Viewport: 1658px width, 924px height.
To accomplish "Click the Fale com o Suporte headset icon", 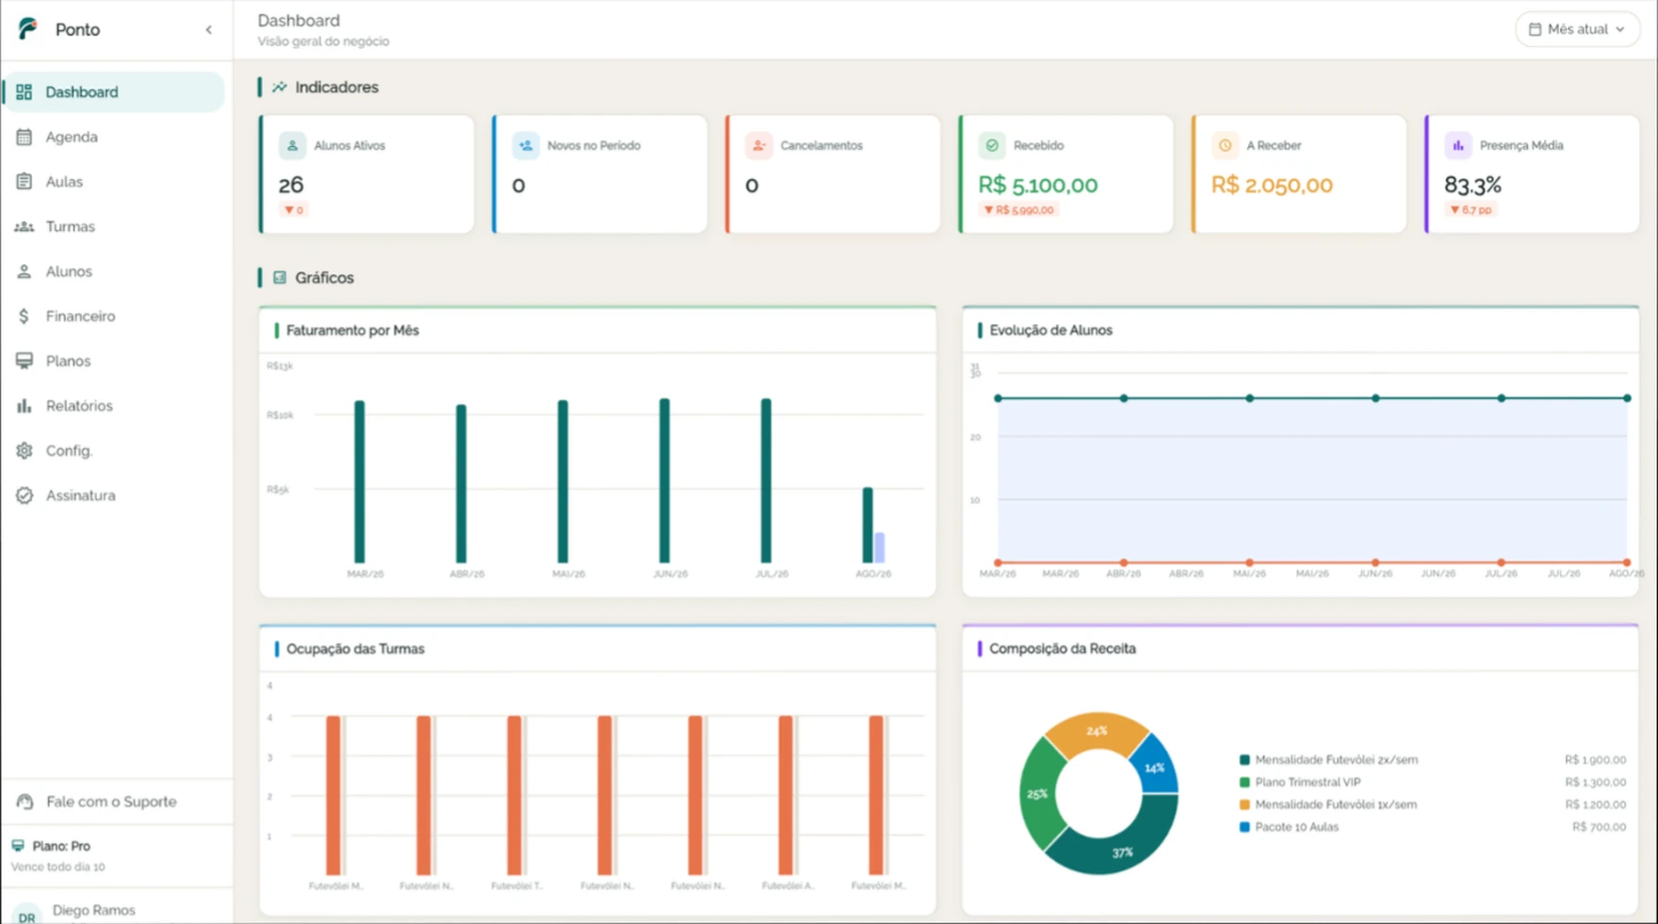I will [24, 802].
